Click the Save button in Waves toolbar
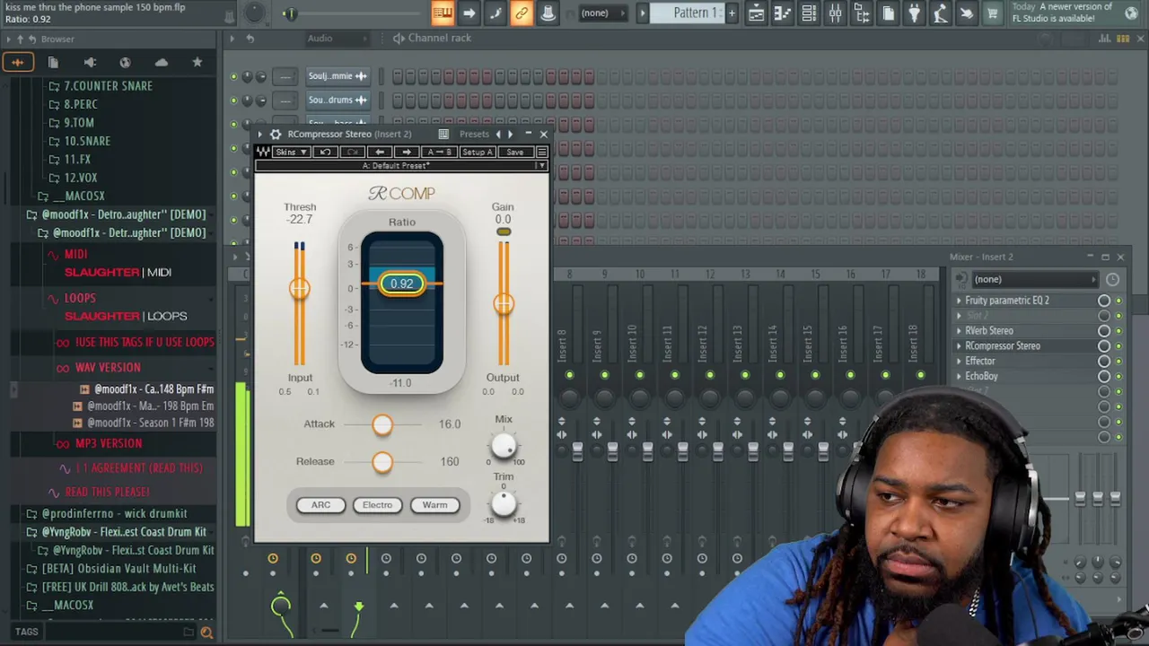Viewport: 1149px width, 646px height. pos(514,153)
